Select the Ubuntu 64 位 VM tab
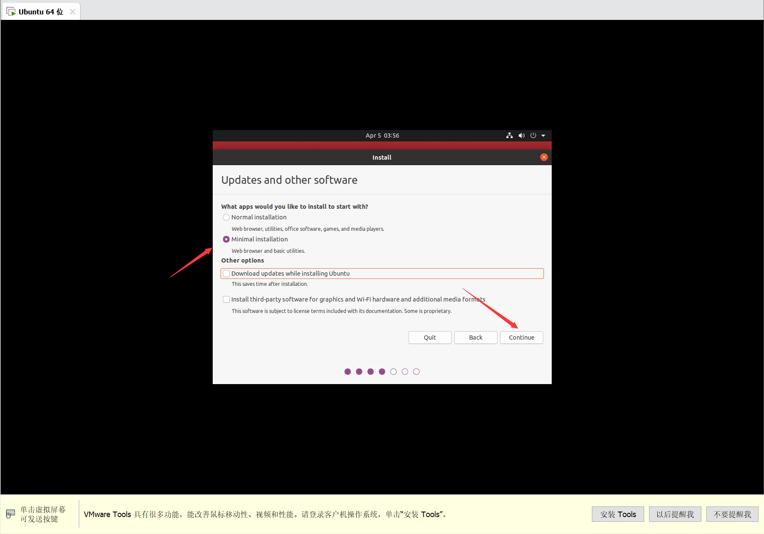764x534 pixels. coord(41,12)
